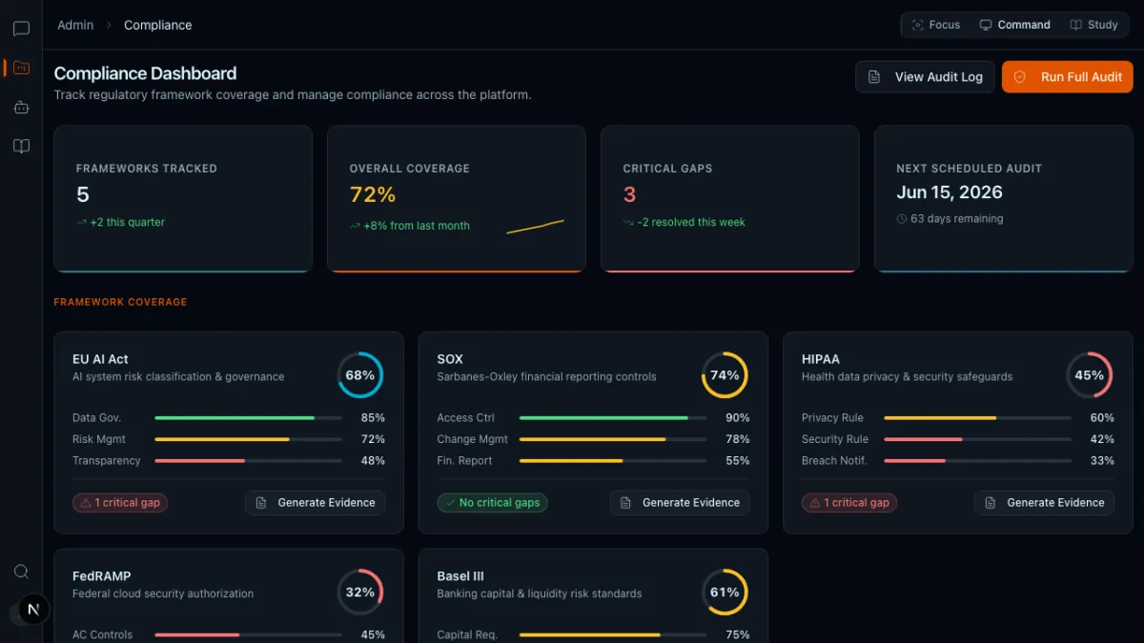Click trend arrow next to +2 this quarter
Screen dimensions: 1144x643
(x=81, y=222)
